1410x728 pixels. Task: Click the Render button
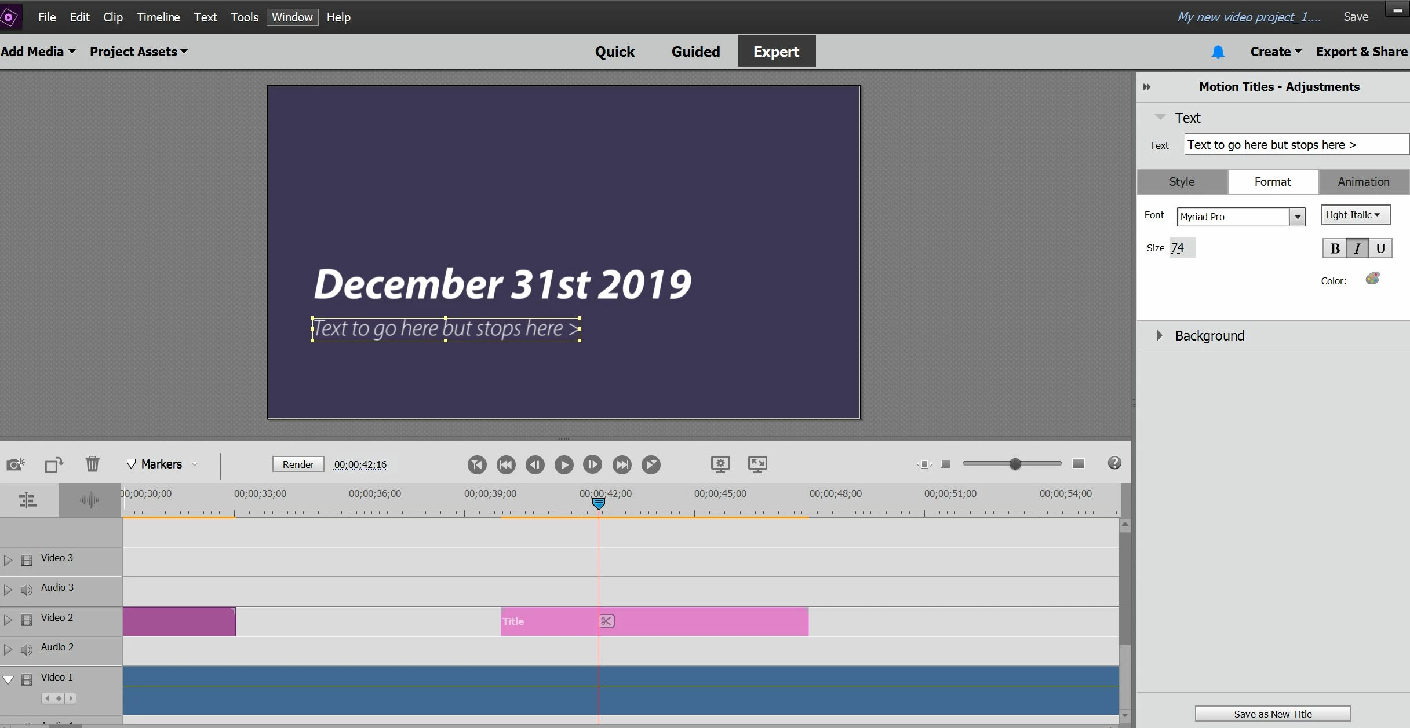click(298, 464)
